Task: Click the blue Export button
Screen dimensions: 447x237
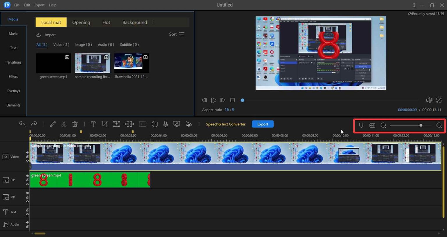Action: click(x=263, y=124)
